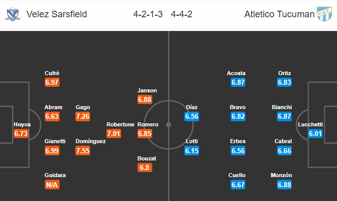Click the 4-4-2 formation label

pyautogui.click(x=182, y=14)
